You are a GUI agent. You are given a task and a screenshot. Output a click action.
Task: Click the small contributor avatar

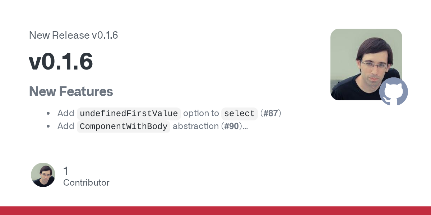click(43, 175)
